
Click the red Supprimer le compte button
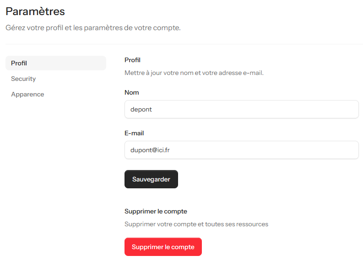(163, 247)
